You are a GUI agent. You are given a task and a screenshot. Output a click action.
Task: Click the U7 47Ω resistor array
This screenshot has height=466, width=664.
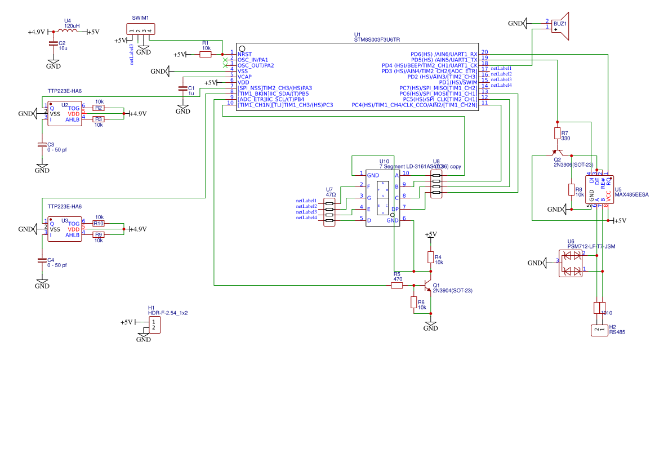(329, 212)
